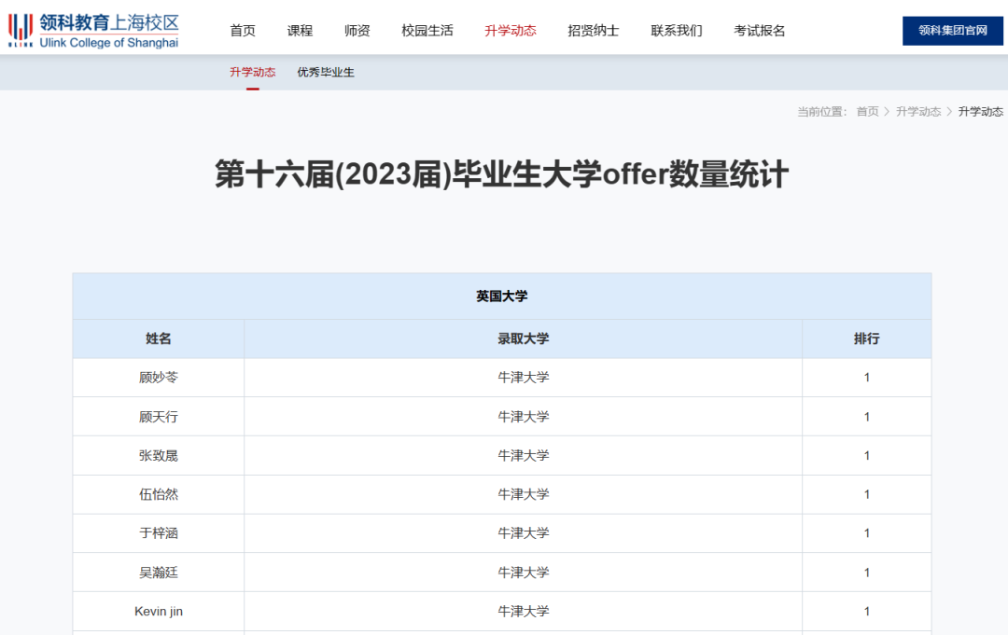Select the name cell 顾妙苓
Image resolution: width=1008 pixels, height=635 pixels.
tap(158, 378)
